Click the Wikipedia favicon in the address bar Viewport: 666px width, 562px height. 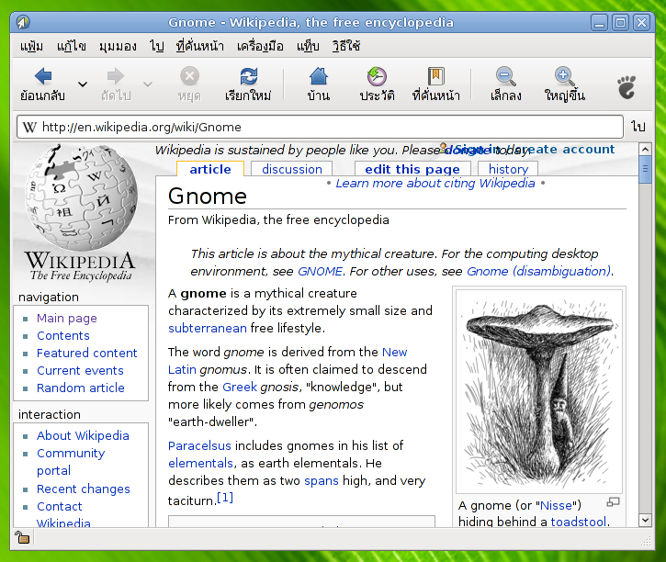point(29,127)
